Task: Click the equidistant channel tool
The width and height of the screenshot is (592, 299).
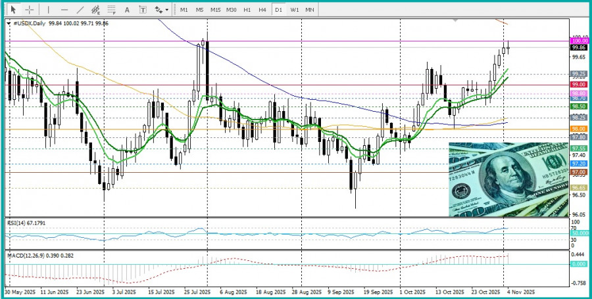Action: click(96, 10)
